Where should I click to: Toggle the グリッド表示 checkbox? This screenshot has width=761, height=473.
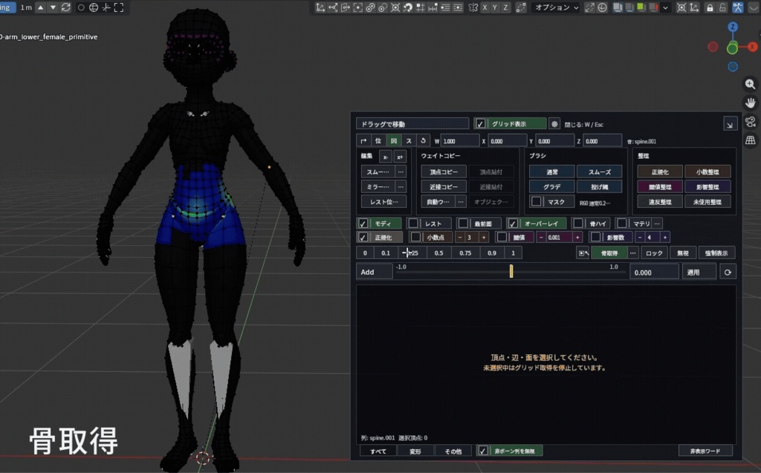click(480, 124)
